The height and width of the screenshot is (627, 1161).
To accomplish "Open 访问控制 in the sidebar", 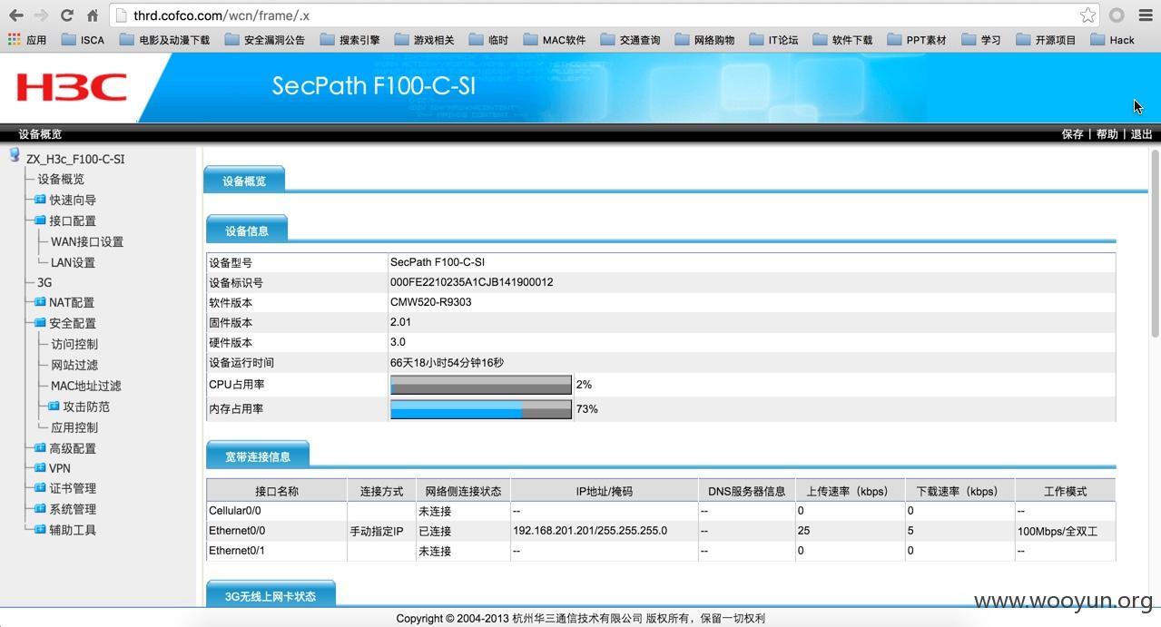I will [74, 345].
